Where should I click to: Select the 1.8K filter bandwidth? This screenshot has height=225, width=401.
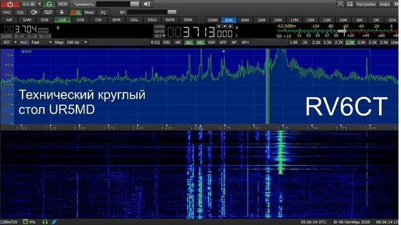(293, 42)
